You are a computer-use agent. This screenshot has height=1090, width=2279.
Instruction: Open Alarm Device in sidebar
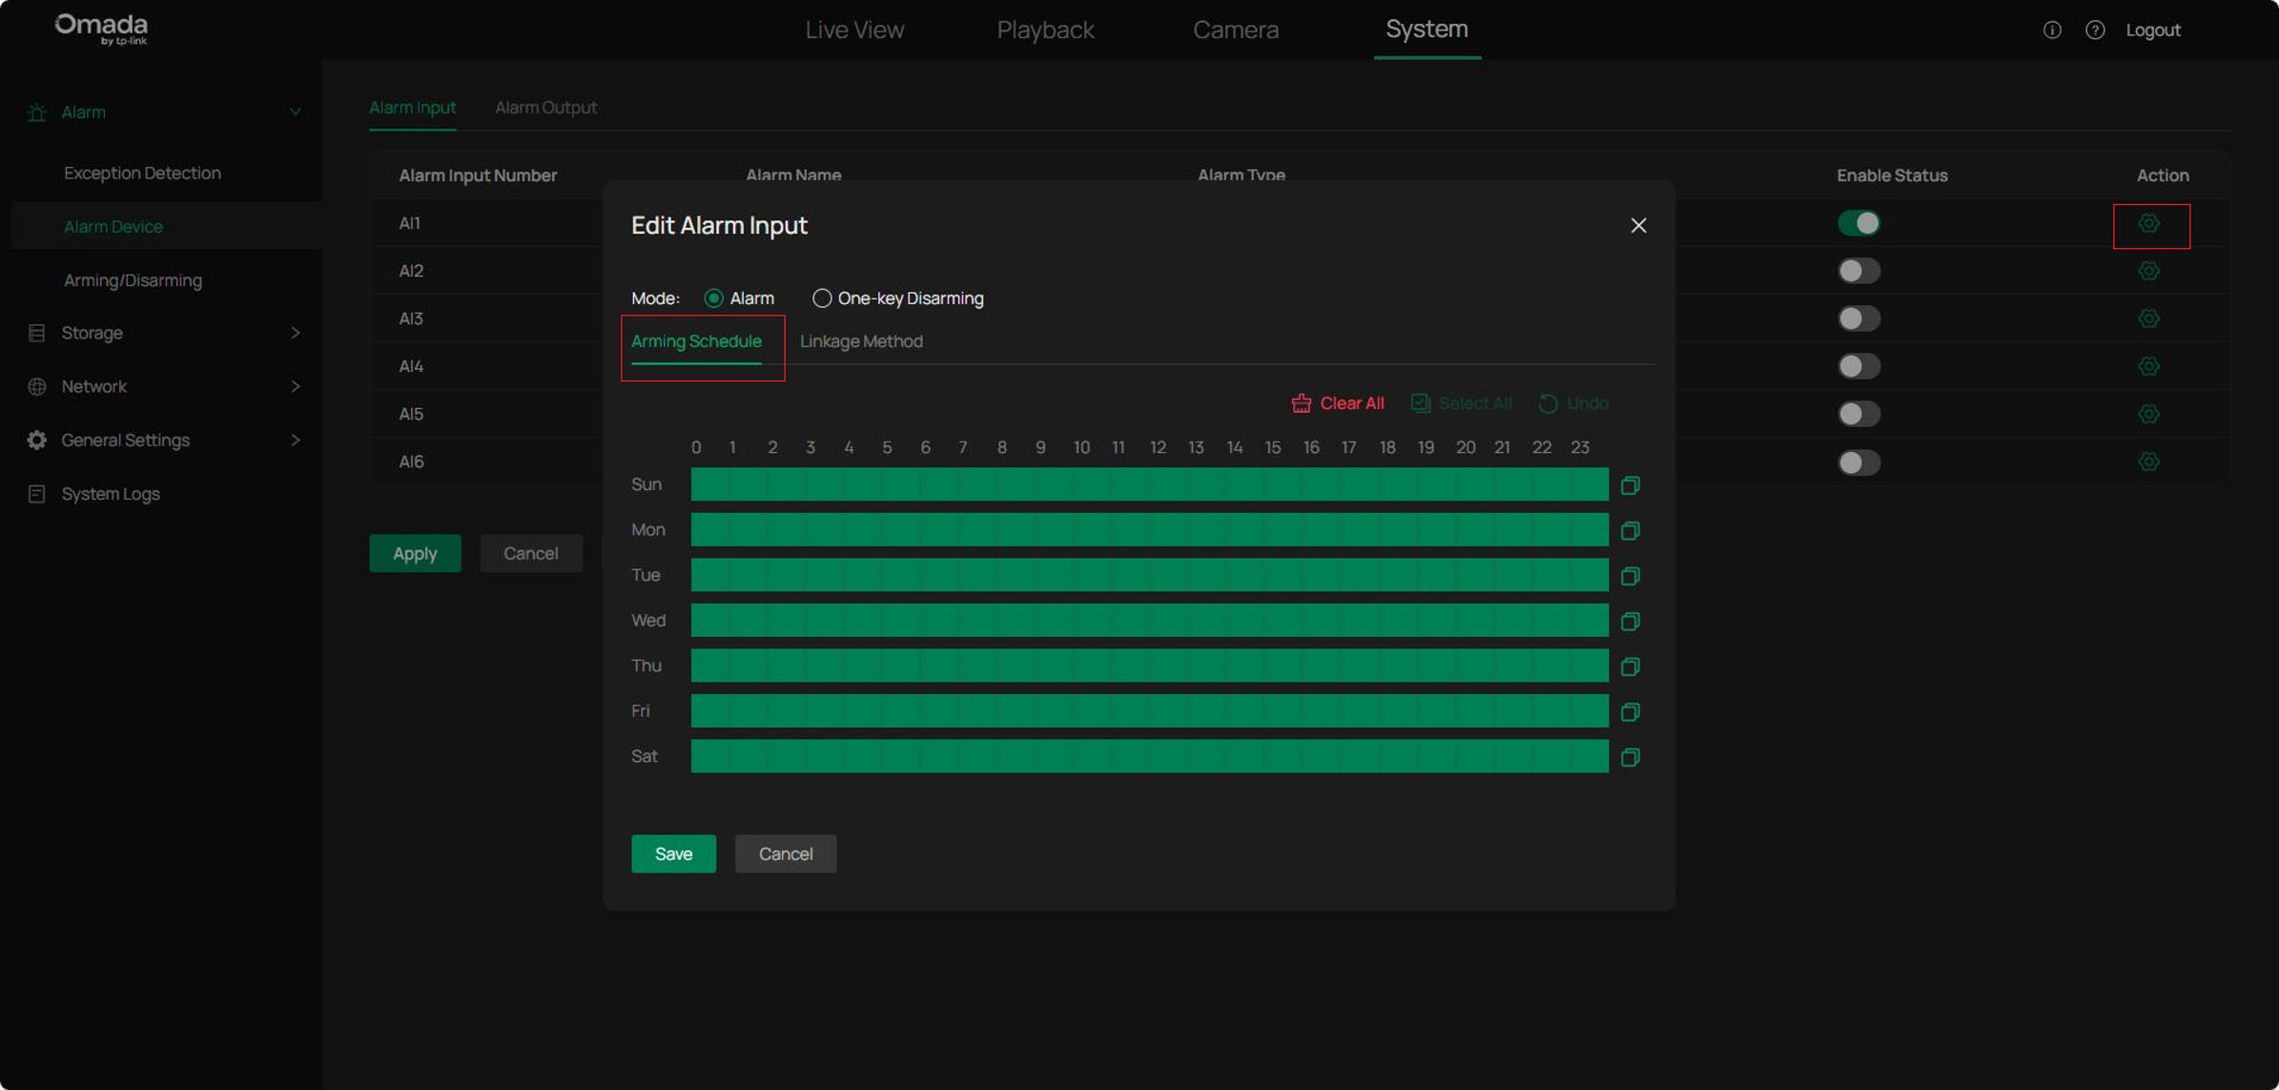[x=113, y=227]
